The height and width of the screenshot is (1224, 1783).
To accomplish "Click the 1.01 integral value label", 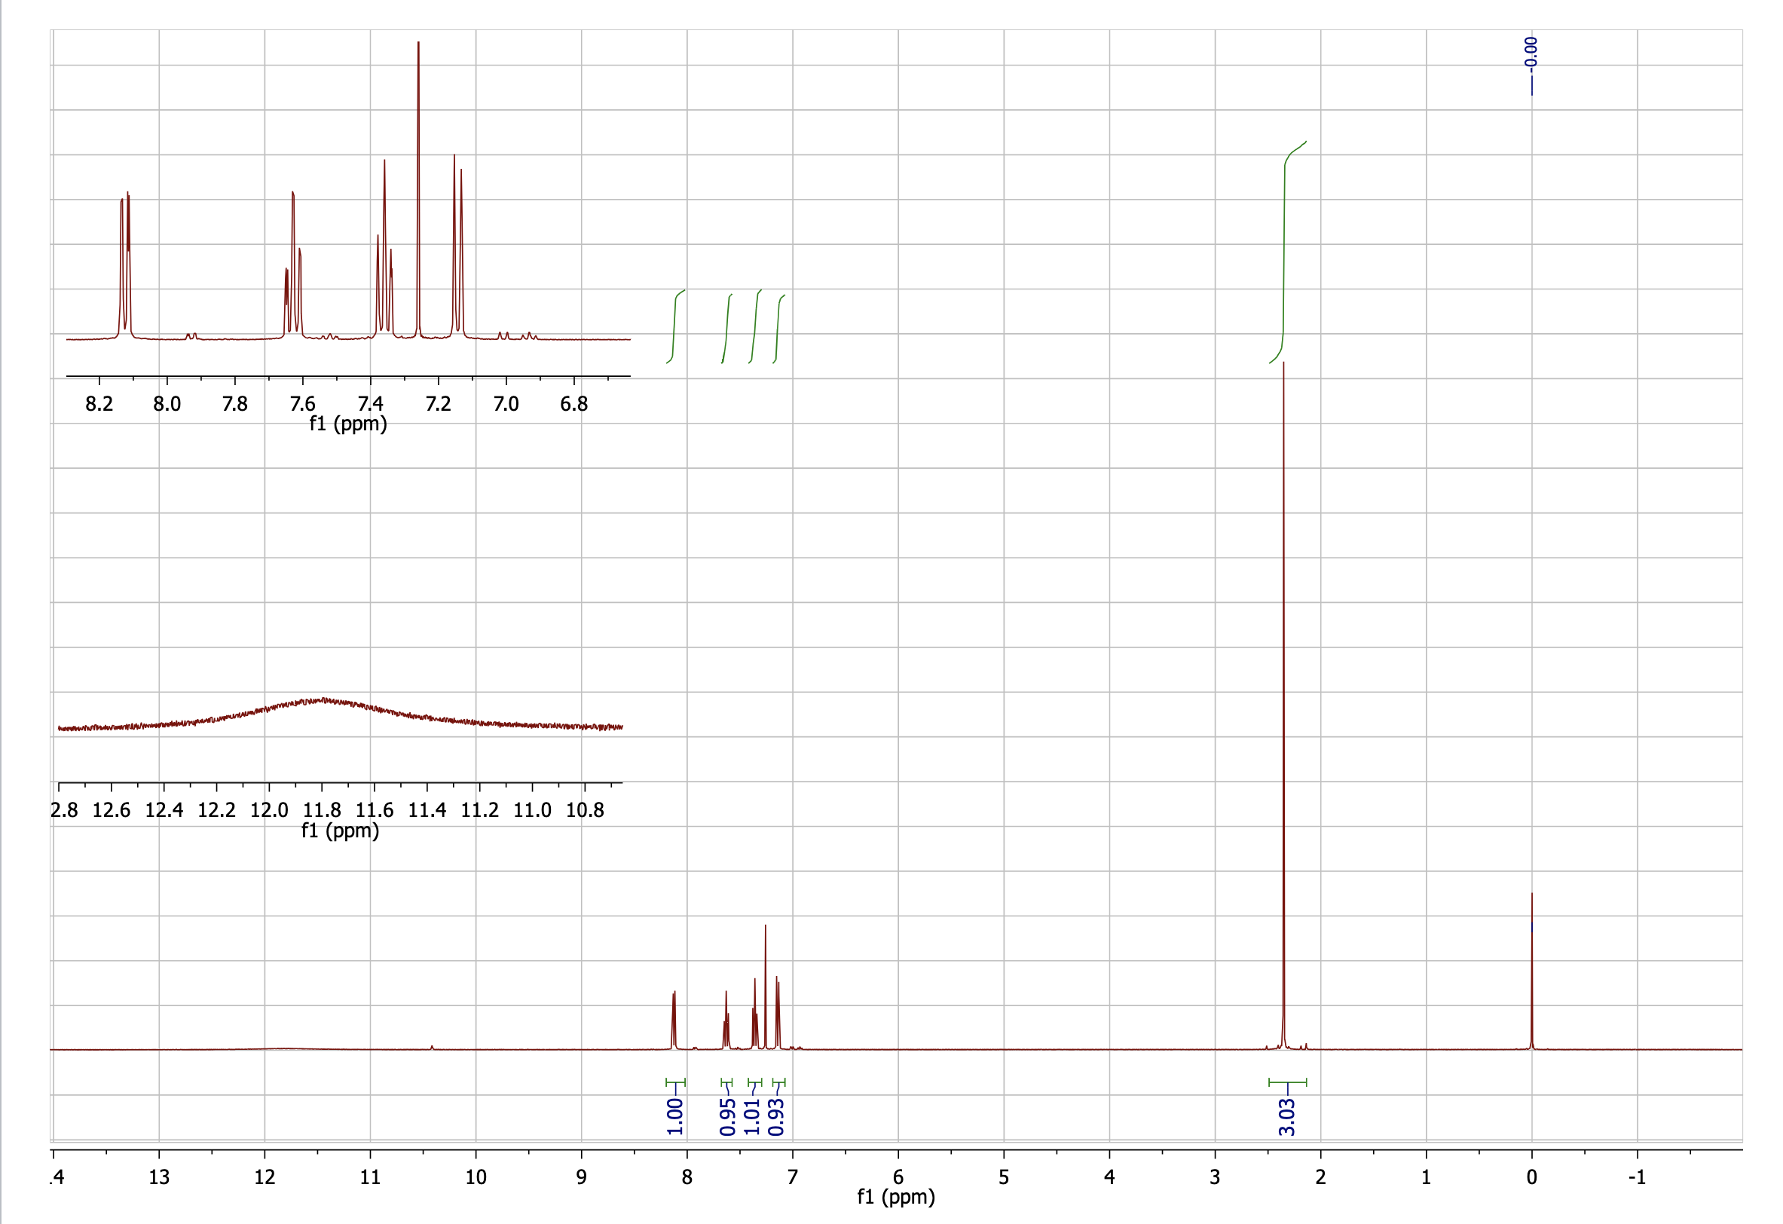I will click(752, 1116).
